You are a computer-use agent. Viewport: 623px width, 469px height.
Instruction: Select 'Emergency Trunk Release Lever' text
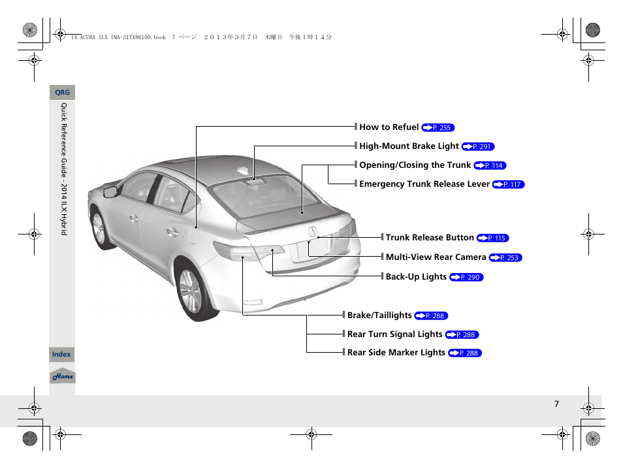(x=424, y=184)
